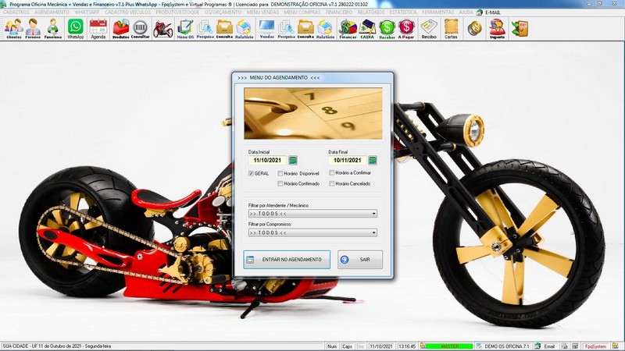
Task: Launch the WhatsApp toolbar icon
Action: click(x=75, y=29)
